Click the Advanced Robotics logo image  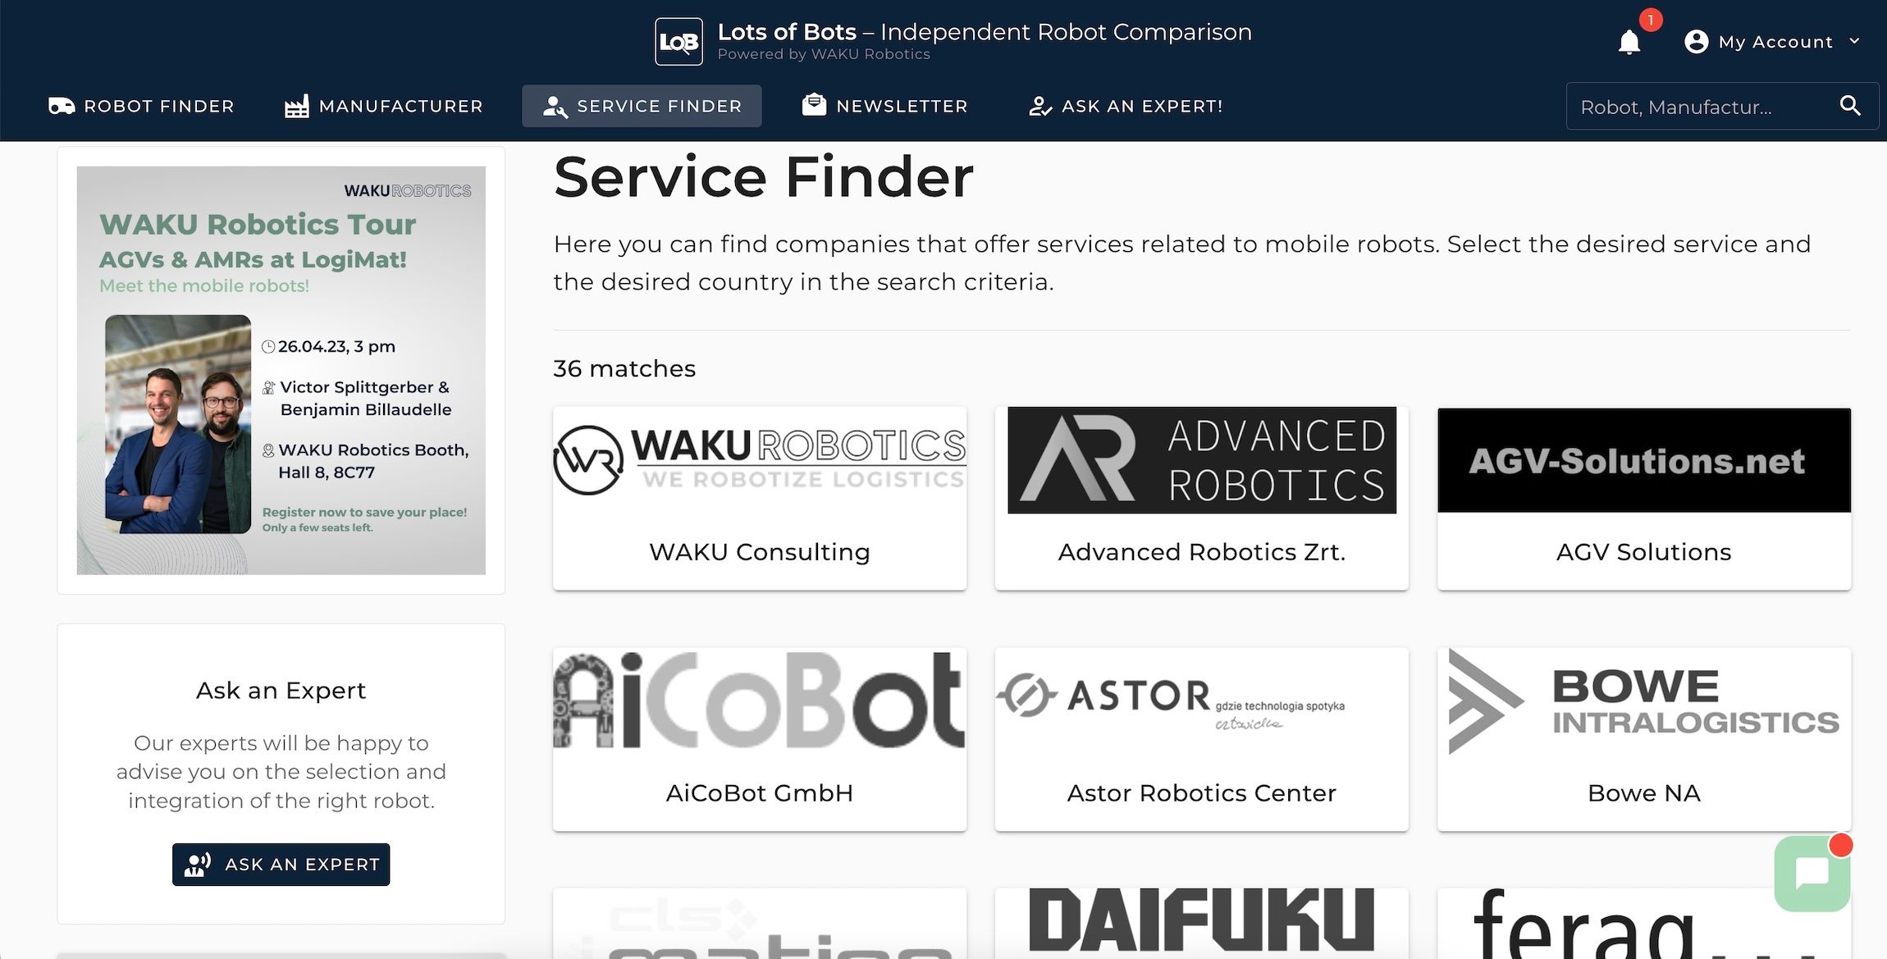click(1202, 460)
